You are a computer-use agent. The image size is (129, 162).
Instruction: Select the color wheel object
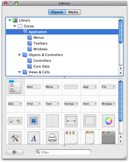coord(109,121)
